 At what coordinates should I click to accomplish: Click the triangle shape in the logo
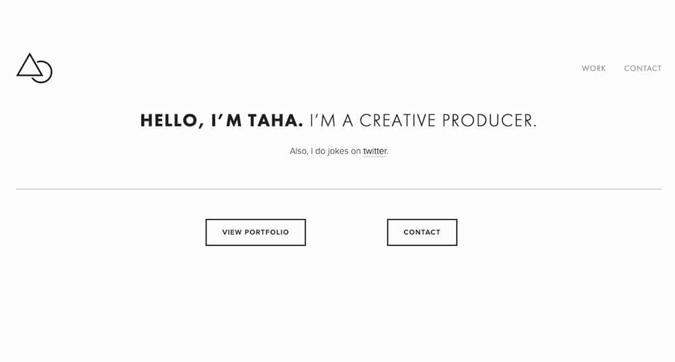click(x=30, y=65)
